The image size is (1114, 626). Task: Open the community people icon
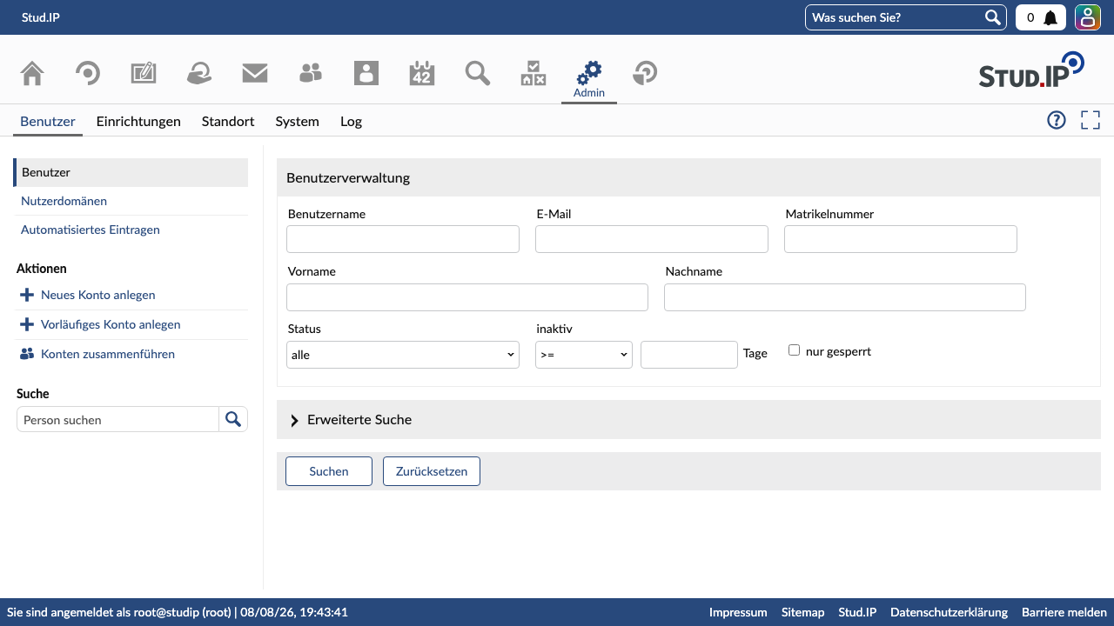311,73
